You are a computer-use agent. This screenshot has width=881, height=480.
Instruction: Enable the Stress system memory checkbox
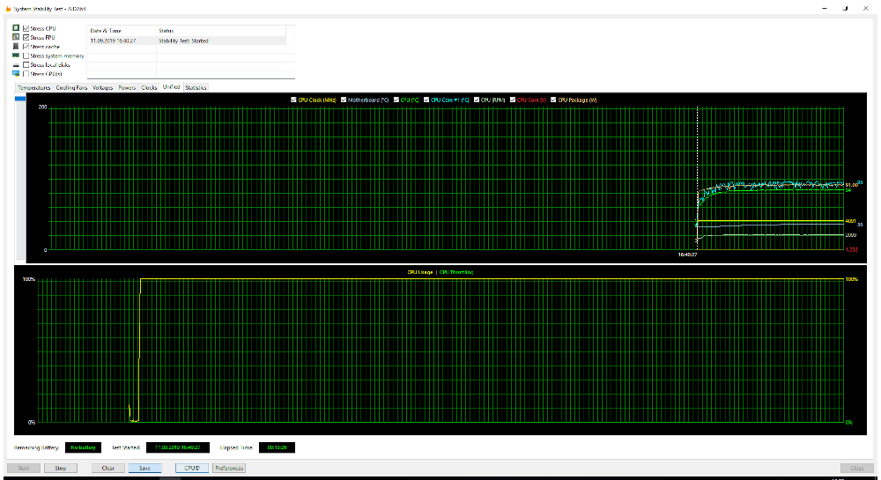(x=26, y=55)
